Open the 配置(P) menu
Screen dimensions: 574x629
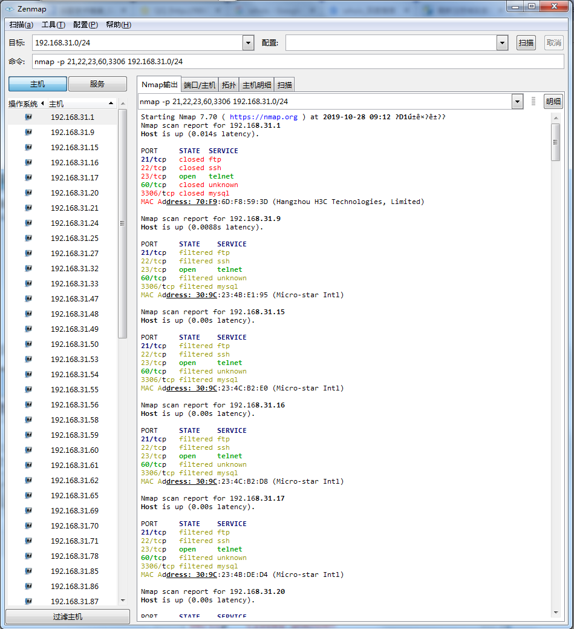pos(85,25)
